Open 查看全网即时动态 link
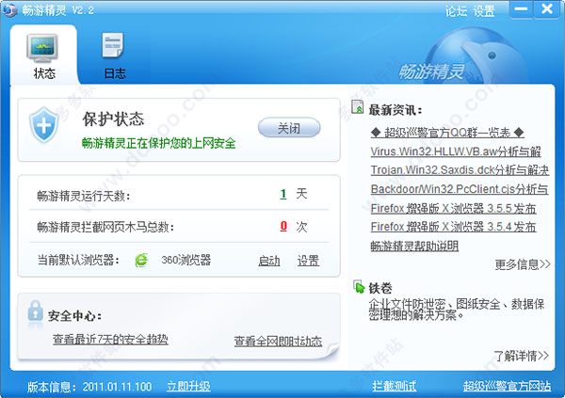Image resolution: width=565 pixels, height=398 pixels. [278, 341]
